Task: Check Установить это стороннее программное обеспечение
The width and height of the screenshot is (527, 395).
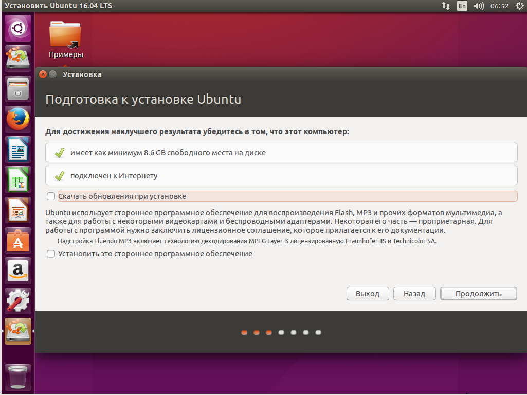Action: pos(51,254)
